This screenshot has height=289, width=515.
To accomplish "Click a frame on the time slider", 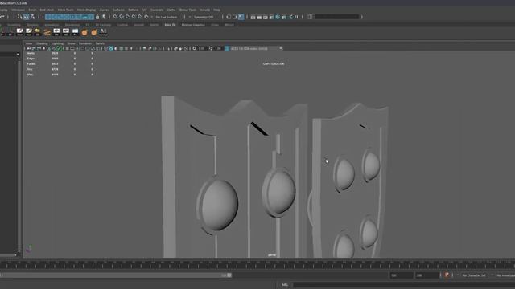I will point(257,264).
